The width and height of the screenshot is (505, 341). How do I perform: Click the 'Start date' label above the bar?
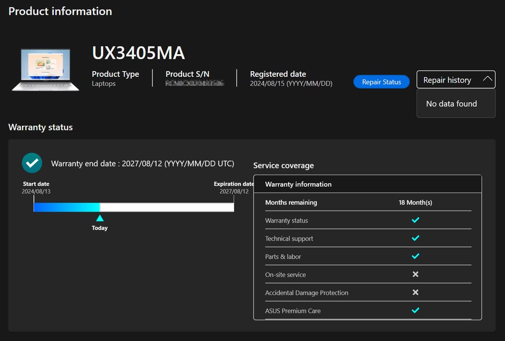click(x=36, y=184)
